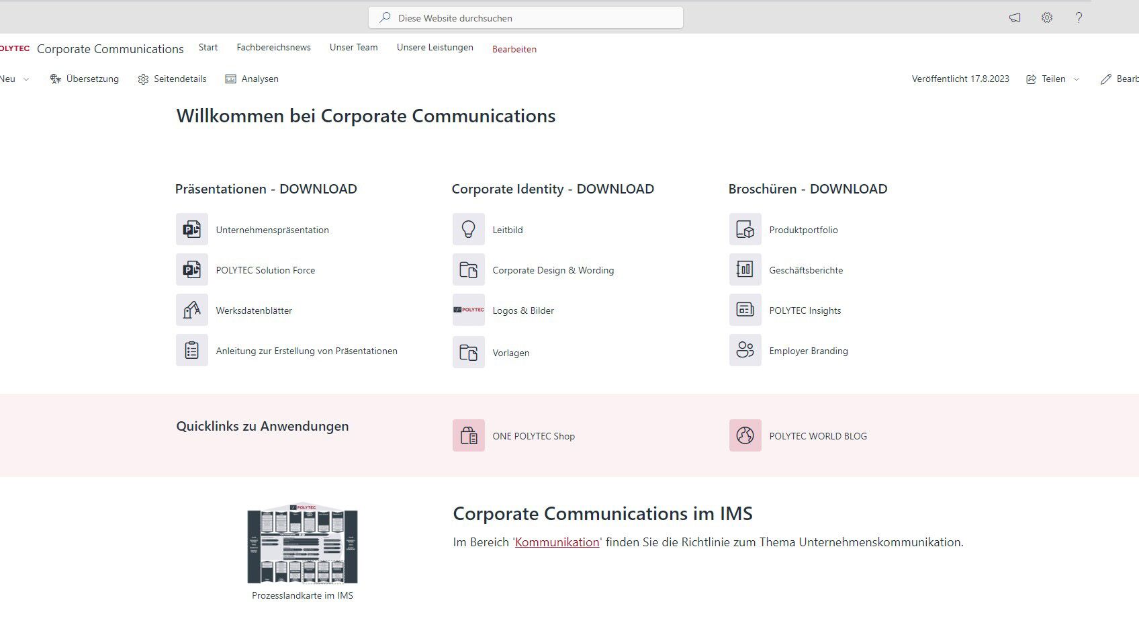
Task: Open the ONE POLYTEC Shop link text
Action: tap(534, 436)
